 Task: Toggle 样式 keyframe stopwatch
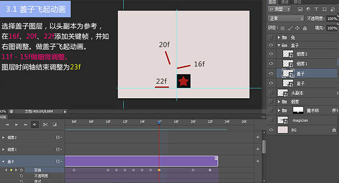point(21,181)
